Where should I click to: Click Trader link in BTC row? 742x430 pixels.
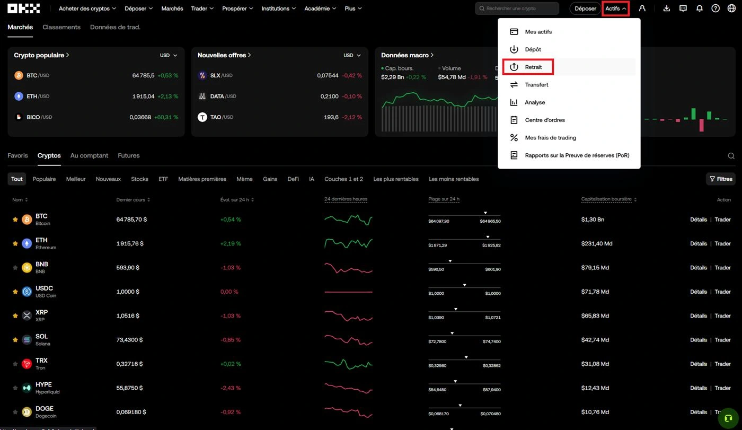coord(722,220)
